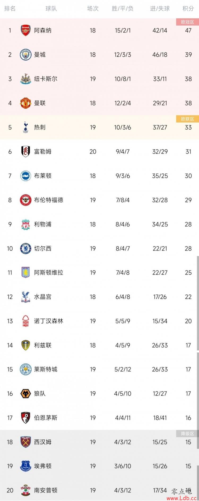The image size is (199, 501).
Task: Open the Fulham club badge
Action: click(26, 152)
